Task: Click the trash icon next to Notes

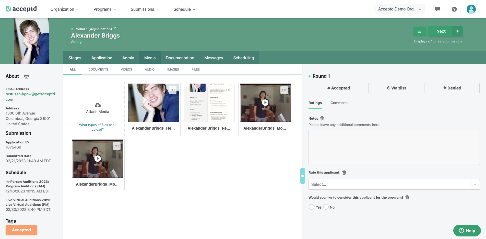Action: (x=322, y=118)
